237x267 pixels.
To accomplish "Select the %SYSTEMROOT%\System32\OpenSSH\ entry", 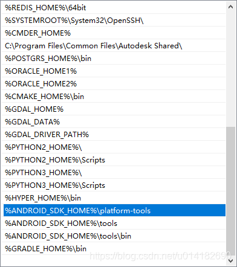I will click(114, 20).
